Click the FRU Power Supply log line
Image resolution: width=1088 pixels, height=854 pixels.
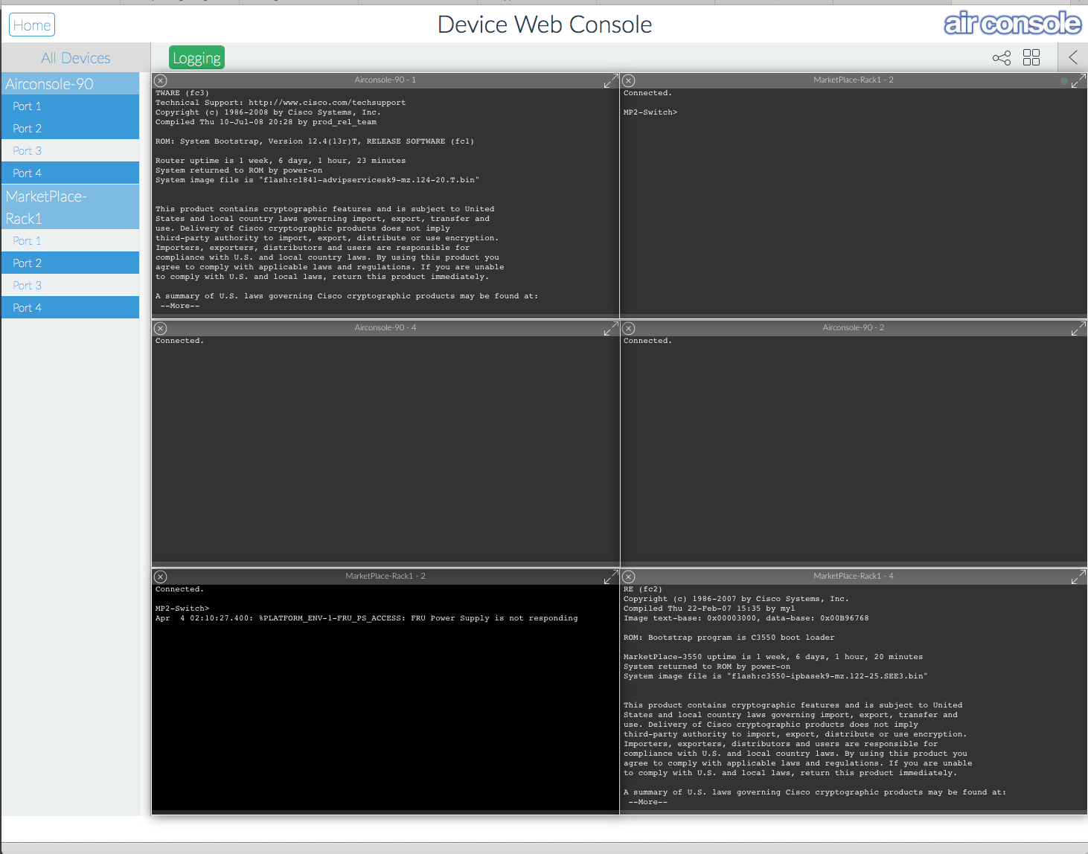366,618
